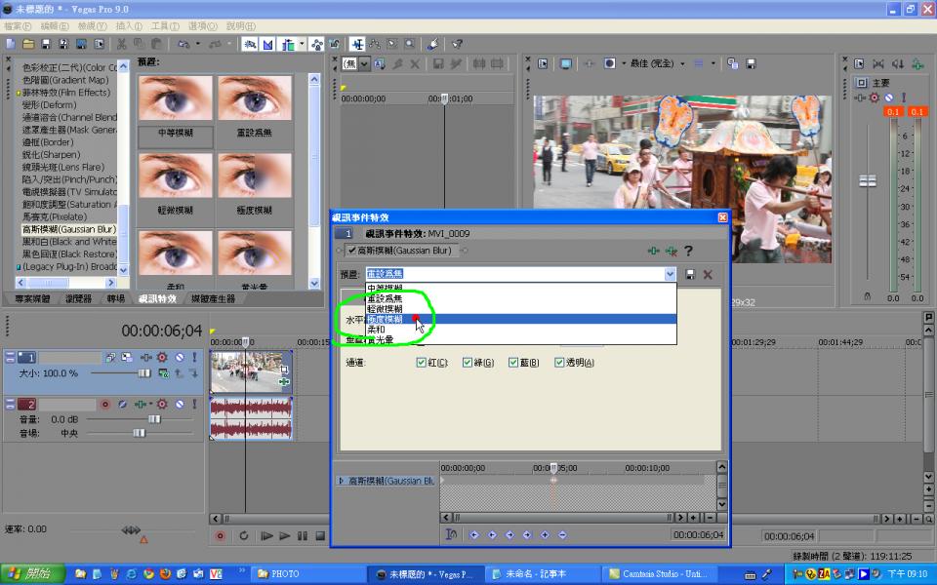Viewport: 937px width, 585px height.
Task: Click the preset combo box dropdown arrow
Action: point(670,275)
